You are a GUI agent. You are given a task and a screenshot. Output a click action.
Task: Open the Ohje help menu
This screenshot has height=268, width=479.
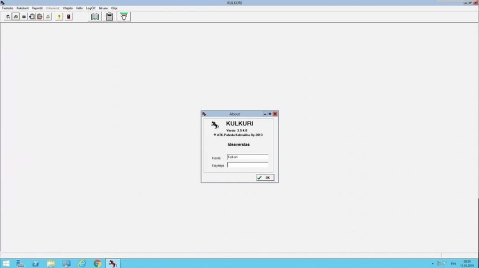pos(114,8)
